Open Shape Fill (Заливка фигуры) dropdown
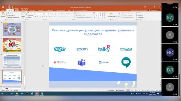This screenshot has height=101, width=181. point(128,13)
